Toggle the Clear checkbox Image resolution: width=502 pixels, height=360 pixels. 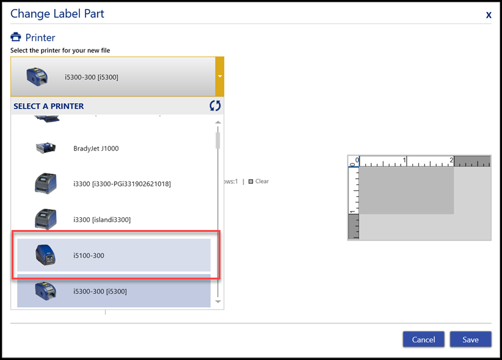pyautogui.click(x=250, y=181)
